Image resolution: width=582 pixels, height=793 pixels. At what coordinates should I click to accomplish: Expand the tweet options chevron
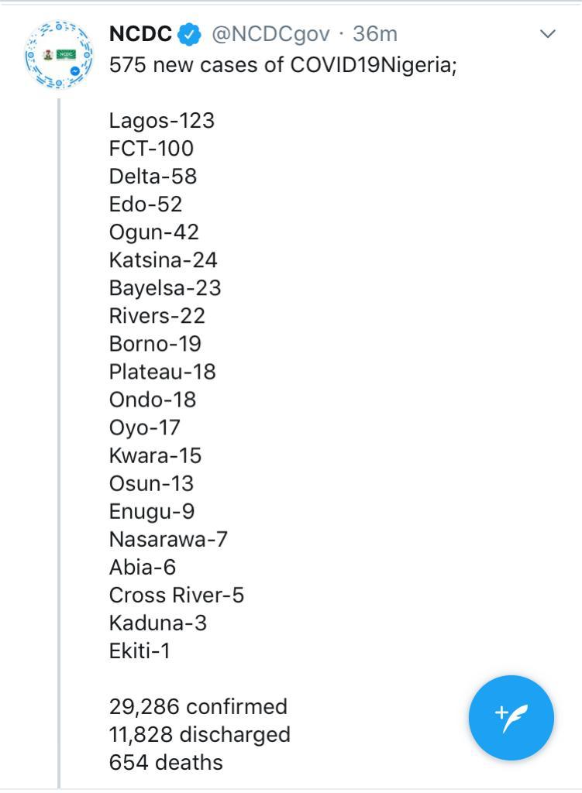[548, 34]
